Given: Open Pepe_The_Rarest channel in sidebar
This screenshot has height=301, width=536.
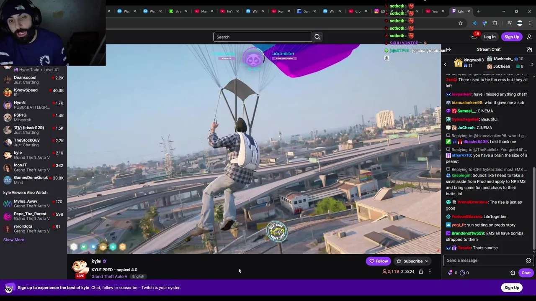Looking at the screenshot, I should point(33,216).
